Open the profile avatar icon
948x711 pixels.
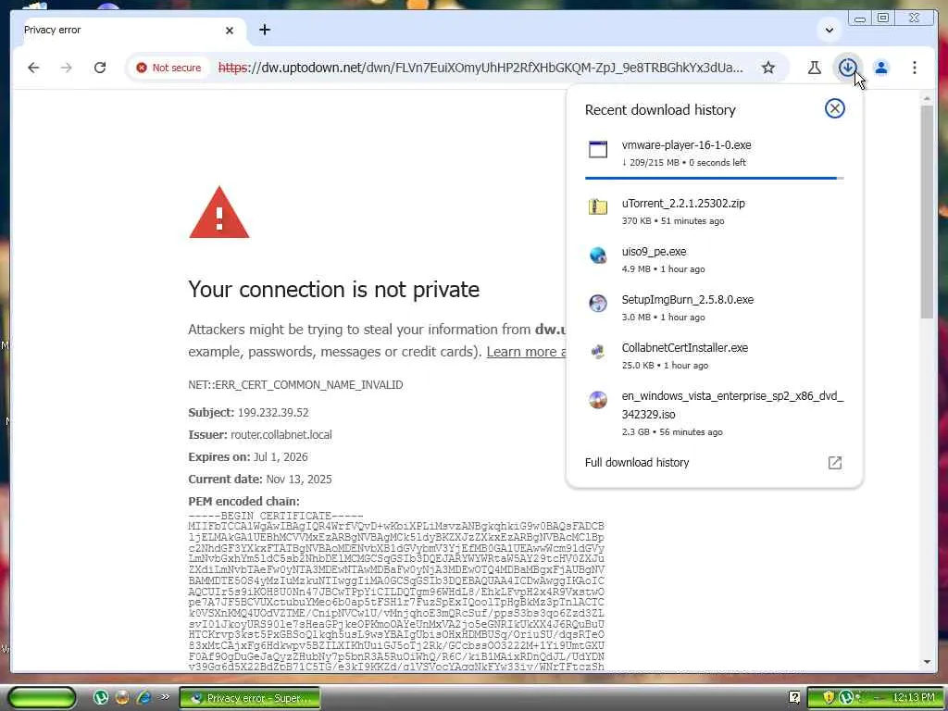[x=881, y=68]
